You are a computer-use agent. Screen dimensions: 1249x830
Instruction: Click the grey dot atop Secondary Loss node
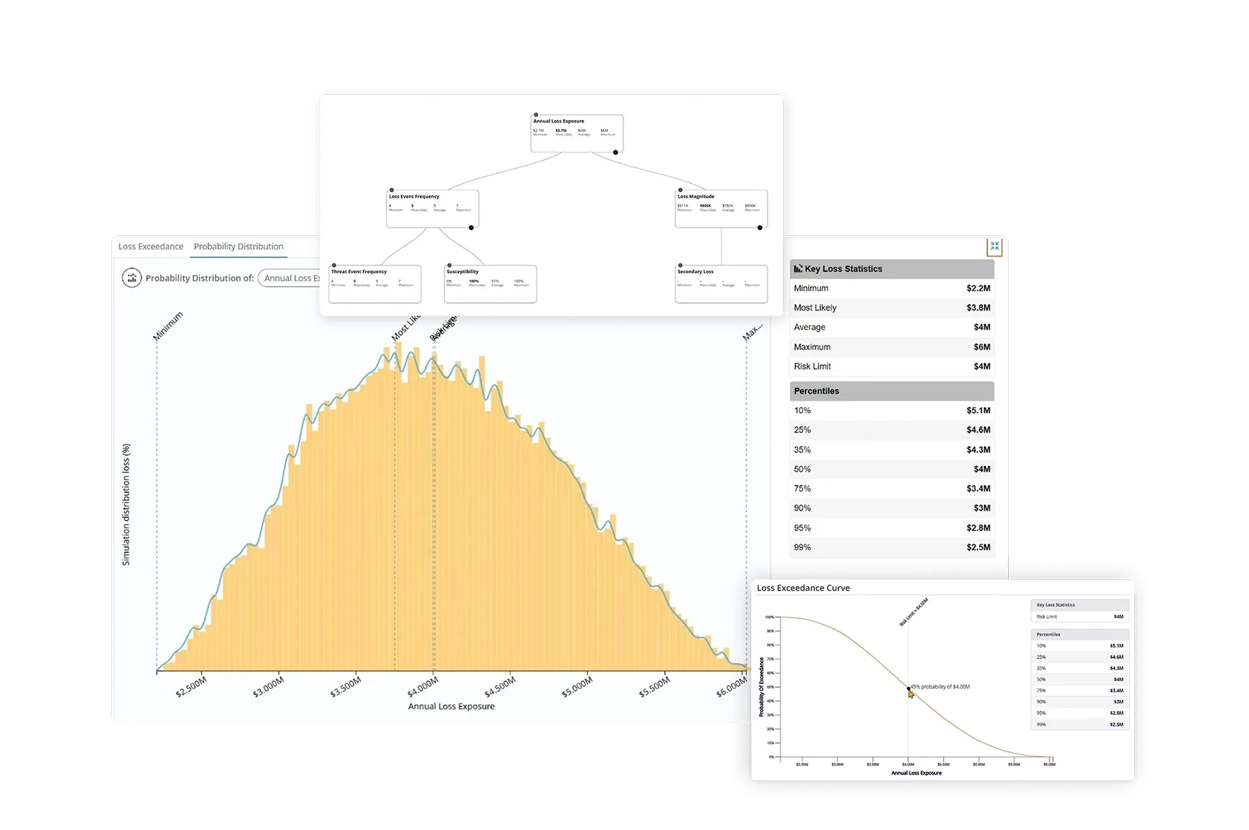coord(680,265)
